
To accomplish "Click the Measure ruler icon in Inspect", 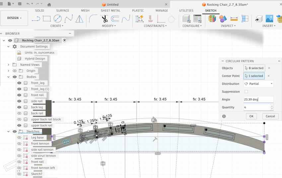I will (234, 19).
